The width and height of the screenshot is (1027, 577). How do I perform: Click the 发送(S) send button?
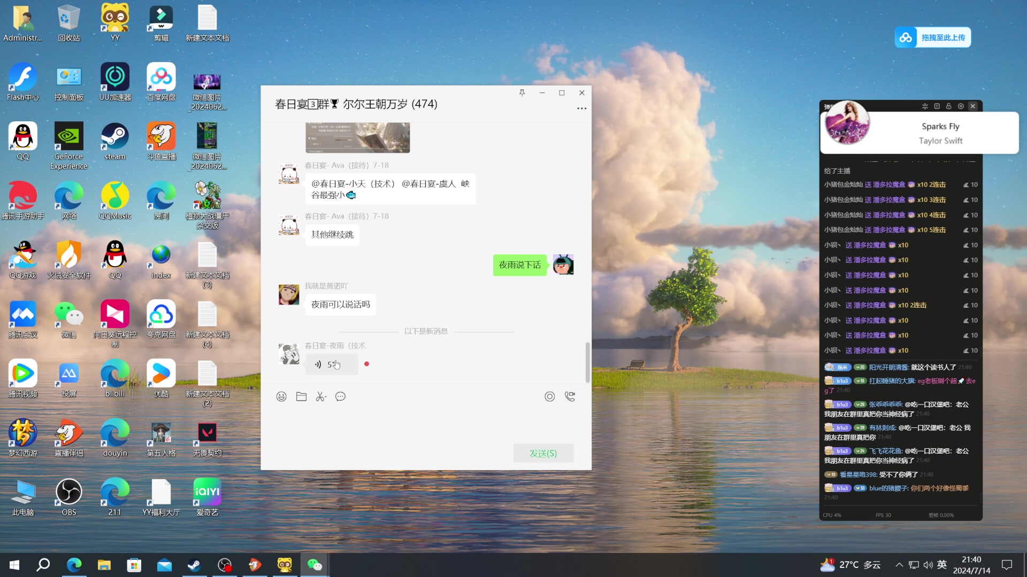(x=543, y=453)
